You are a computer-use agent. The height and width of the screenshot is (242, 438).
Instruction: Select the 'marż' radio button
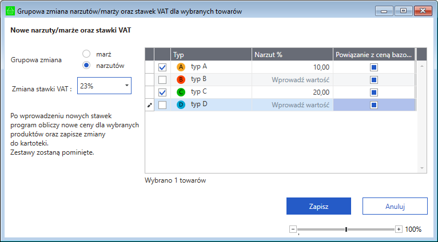[87, 54]
